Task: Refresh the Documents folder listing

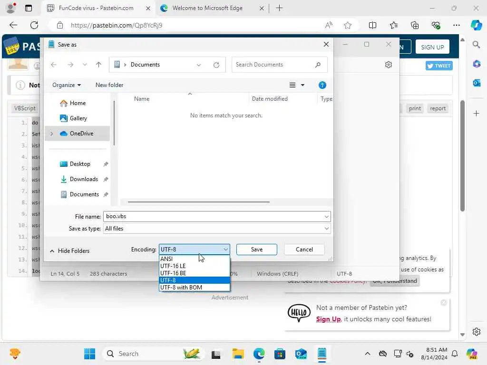Action: click(x=216, y=65)
